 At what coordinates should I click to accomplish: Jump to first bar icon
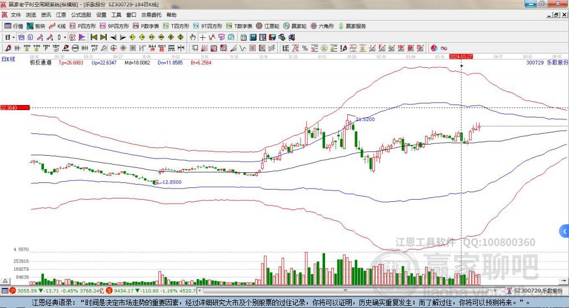94,37
